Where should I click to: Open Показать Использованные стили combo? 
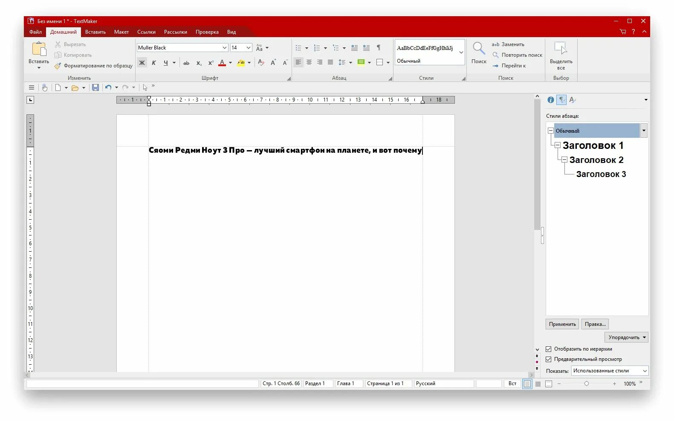(x=610, y=371)
